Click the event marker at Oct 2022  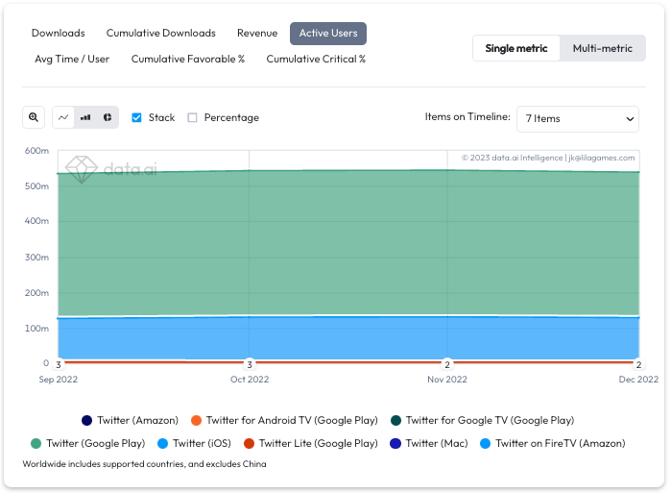point(250,364)
